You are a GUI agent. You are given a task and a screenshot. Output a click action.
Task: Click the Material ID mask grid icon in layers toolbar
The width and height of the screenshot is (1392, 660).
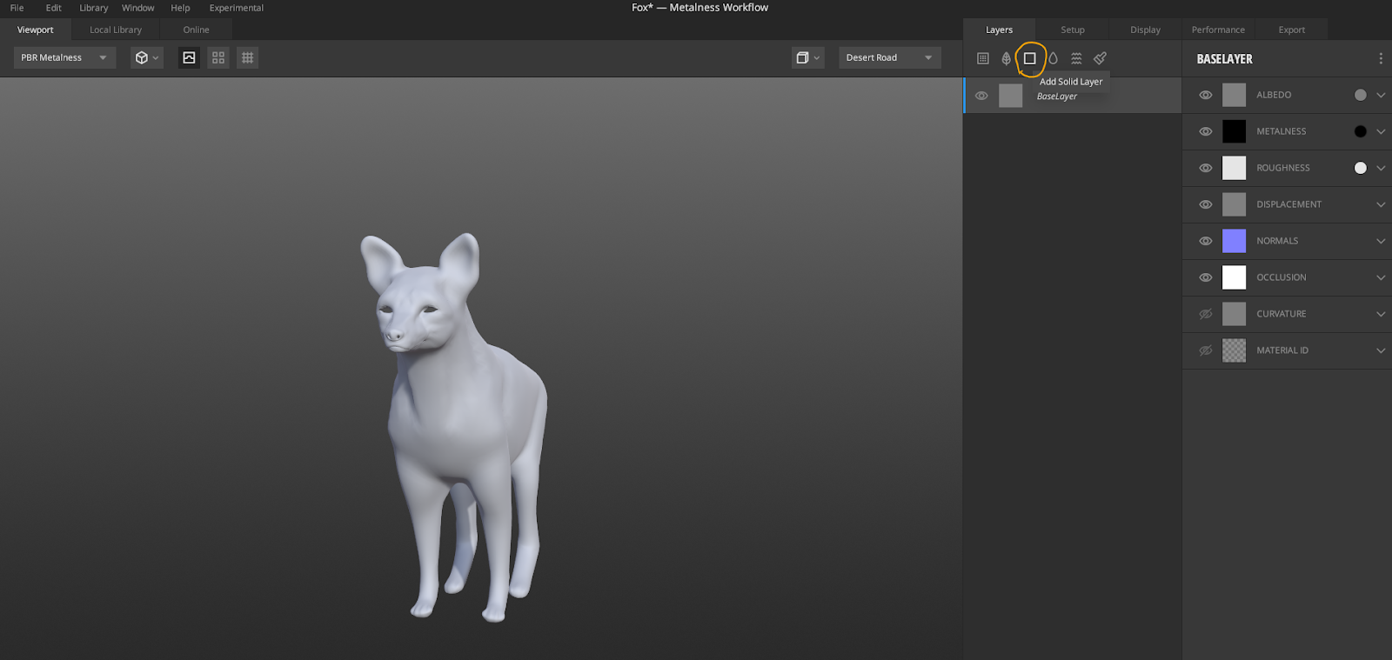983,58
